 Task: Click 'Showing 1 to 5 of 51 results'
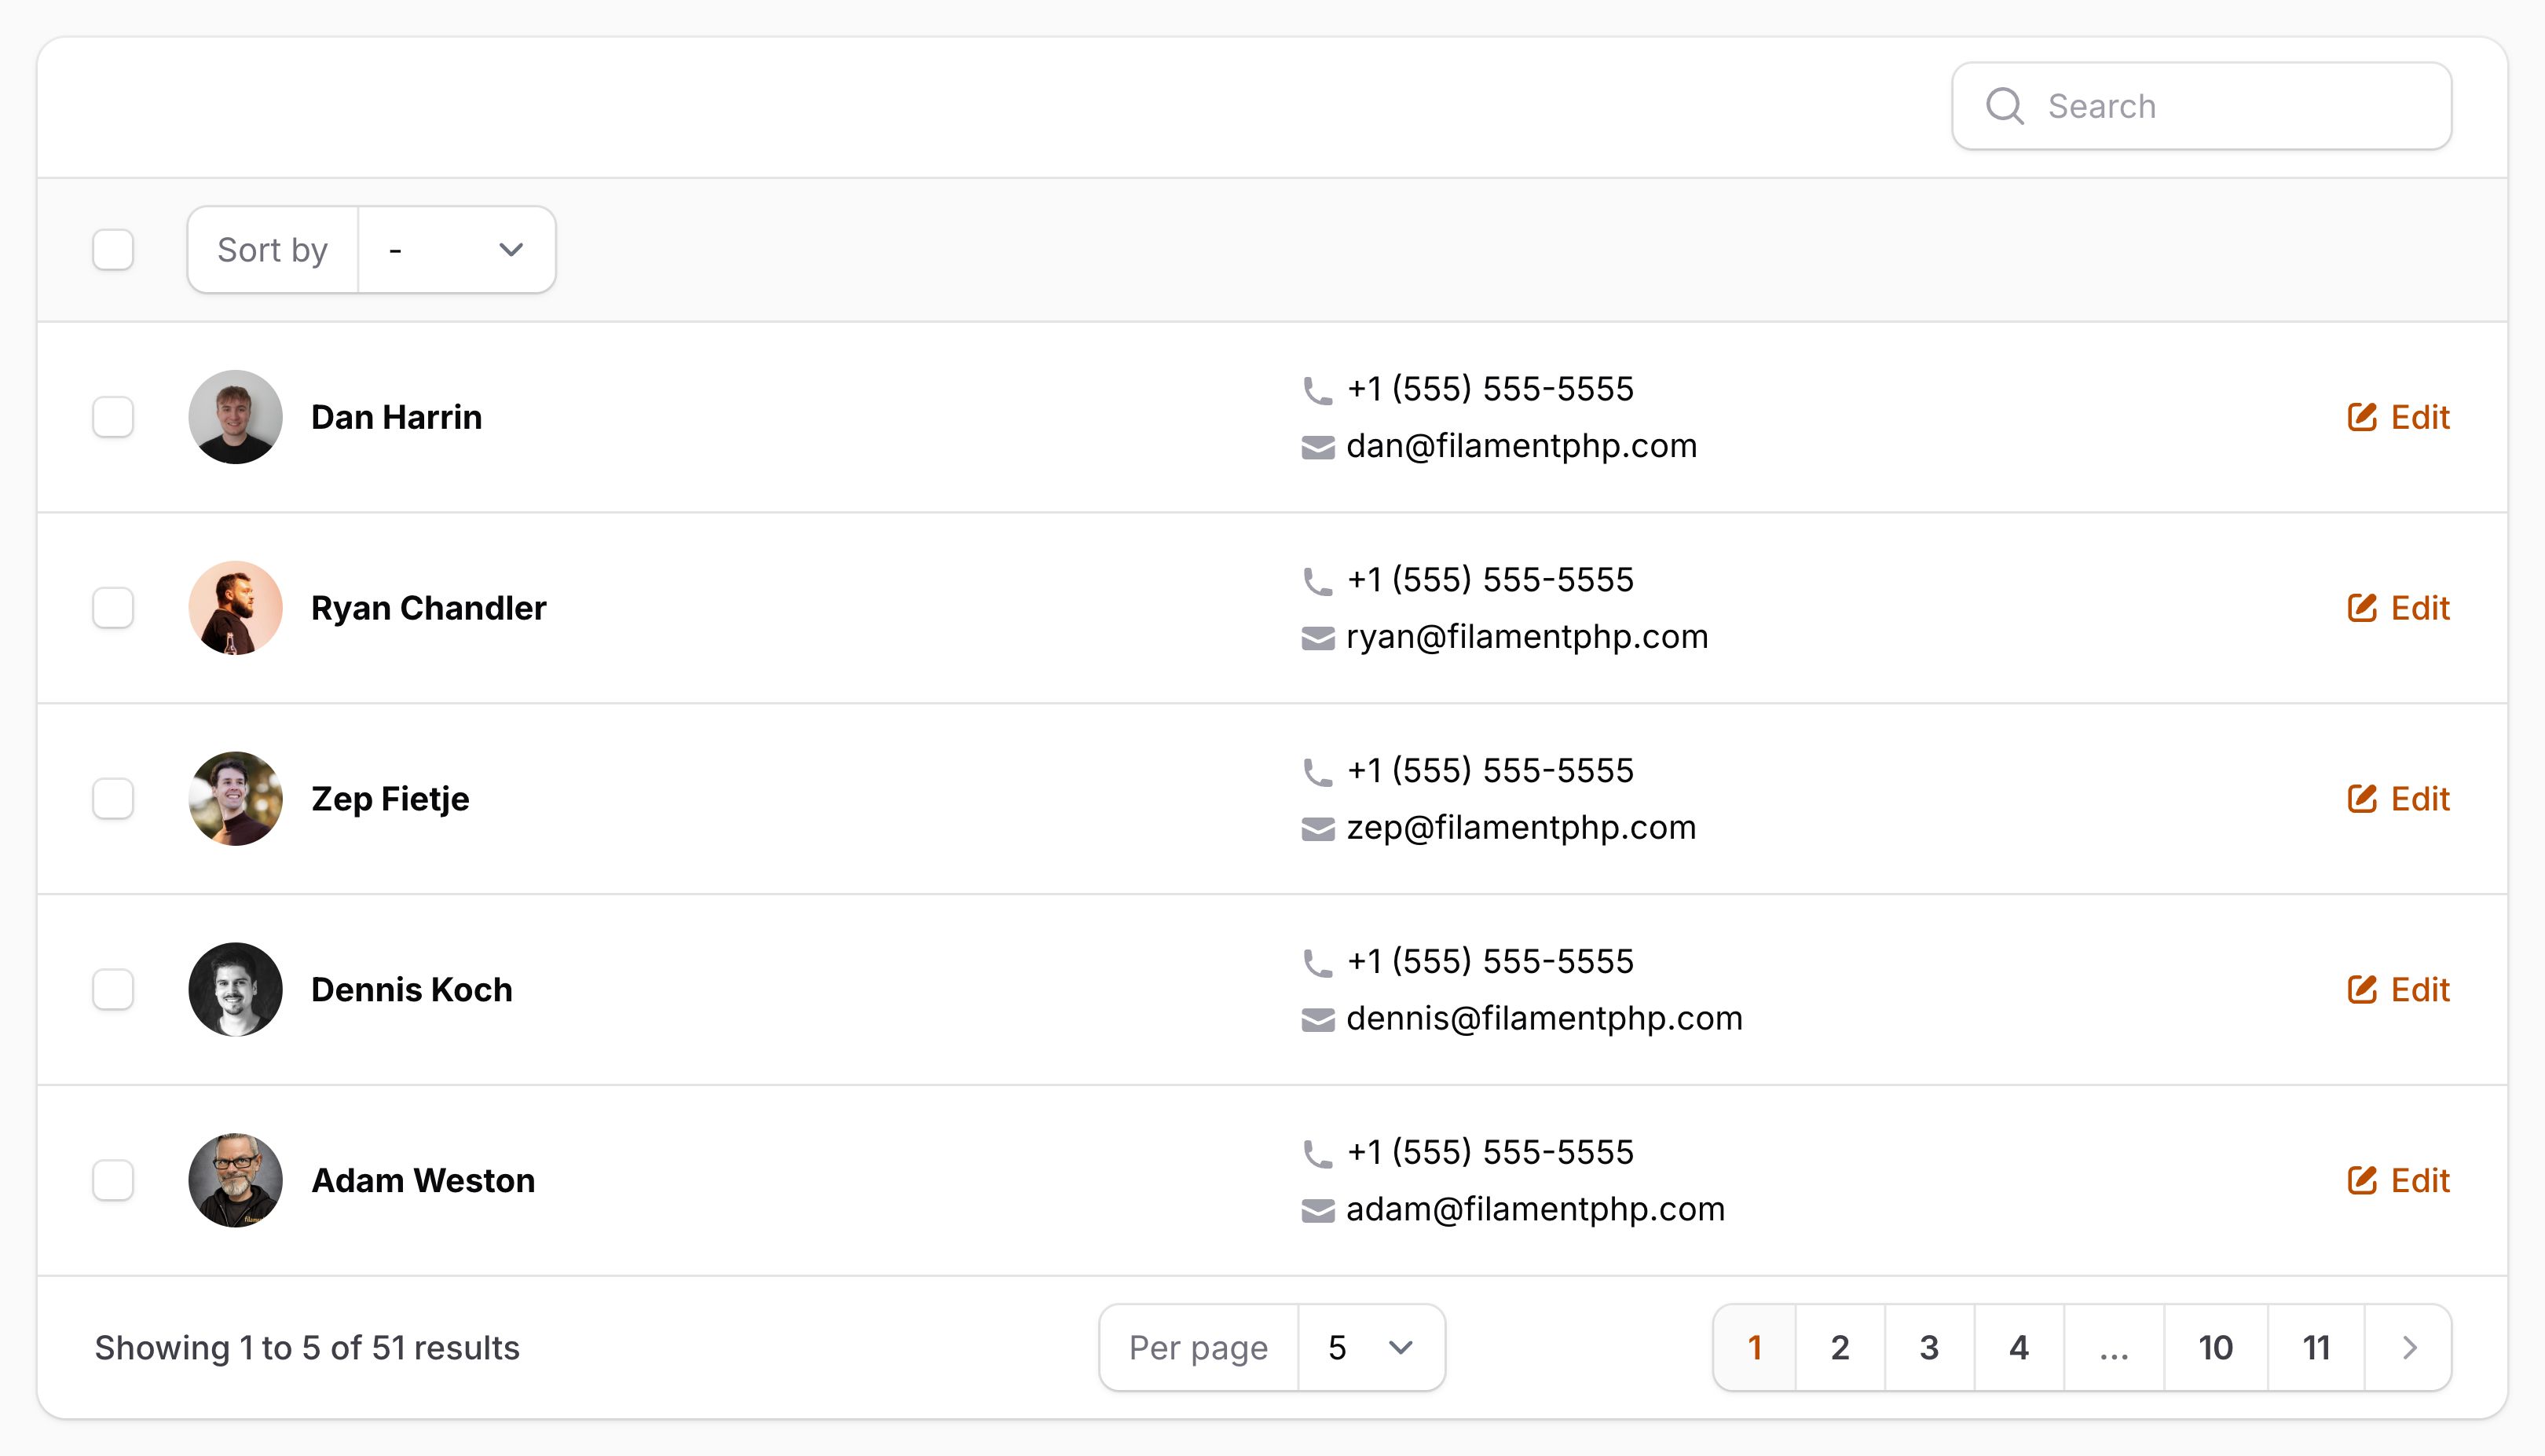(x=307, y=1348)
